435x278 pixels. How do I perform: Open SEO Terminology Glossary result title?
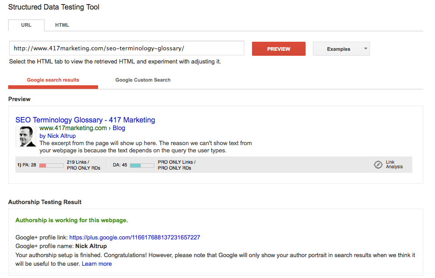click(x=85, y=120)
